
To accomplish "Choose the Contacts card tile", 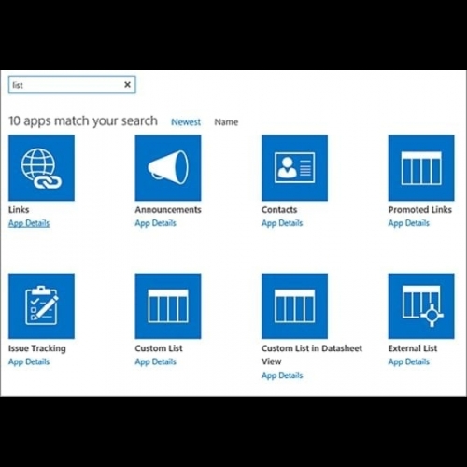I will [294, 168].
